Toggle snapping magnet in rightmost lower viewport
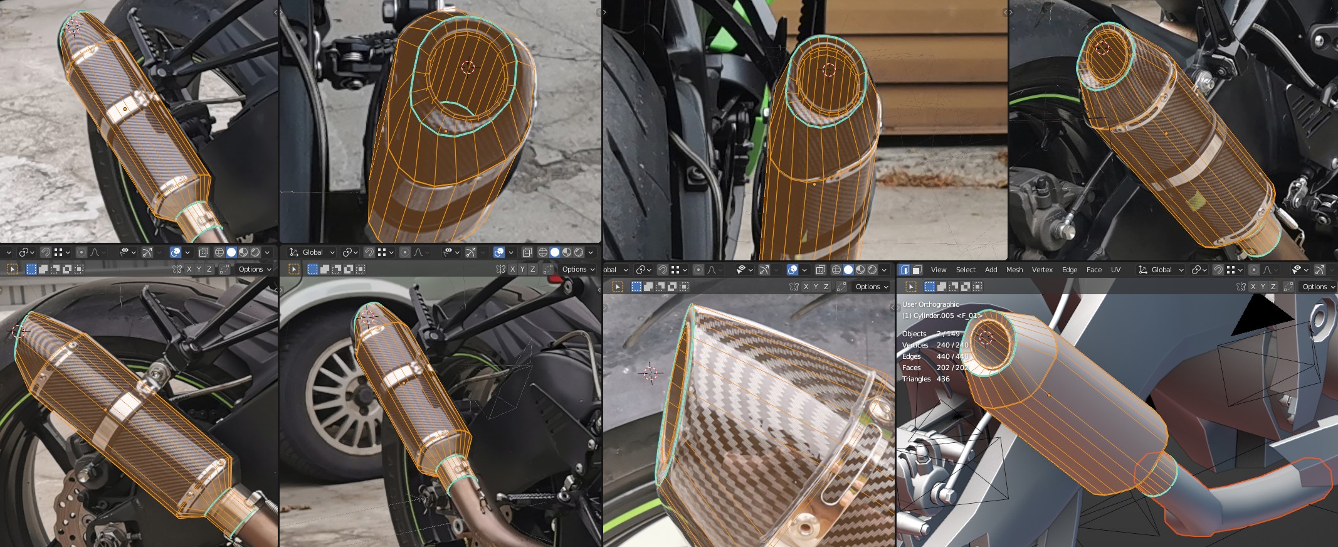This screenshot has height=547, width=1338. tap(1218, 270)
